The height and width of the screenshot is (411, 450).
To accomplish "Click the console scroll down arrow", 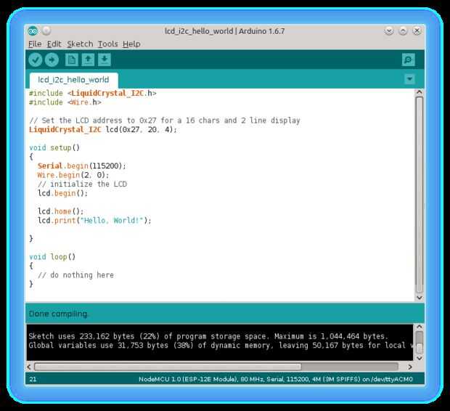I will pyautogui.click(x=419, y=358).
